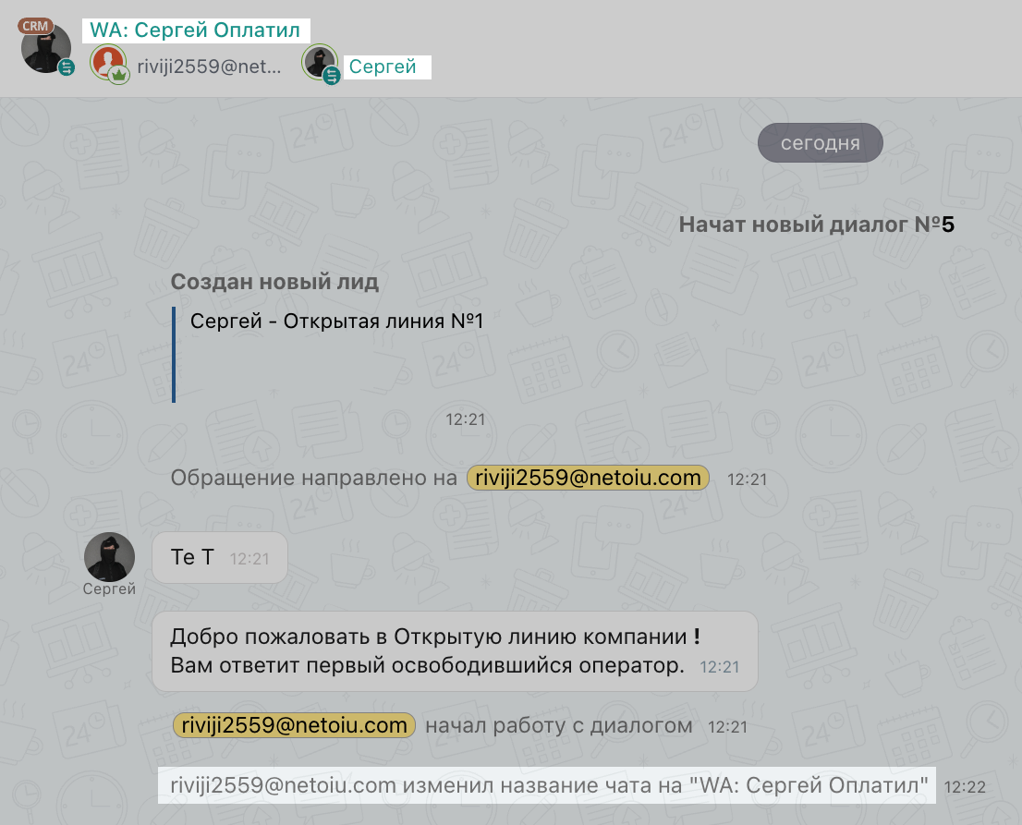The image size is (1022, 825).
Task: Click the 'сегодня' date pill
Action: click(820, 143)
